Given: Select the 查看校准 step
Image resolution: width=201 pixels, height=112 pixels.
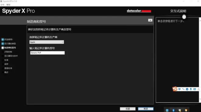Looking at the screenshot, I should click(8, 68).
